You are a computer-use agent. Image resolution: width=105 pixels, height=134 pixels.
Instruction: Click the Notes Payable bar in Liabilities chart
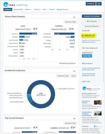pyautogui.click(x=64, y=34)
